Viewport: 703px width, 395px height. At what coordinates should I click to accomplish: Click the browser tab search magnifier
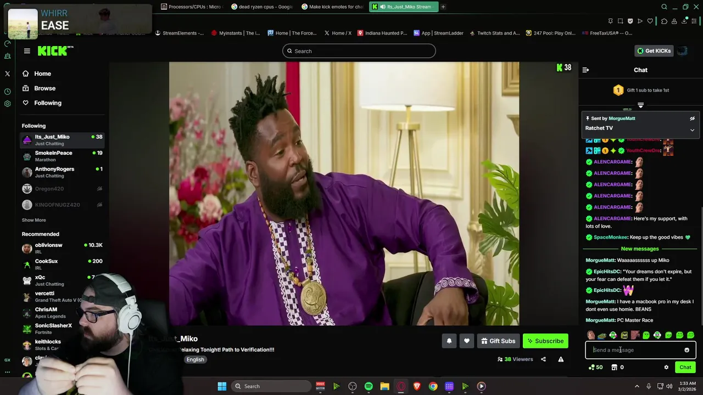(664, 7)
